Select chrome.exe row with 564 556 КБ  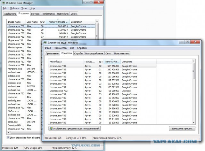click(102, 66)
